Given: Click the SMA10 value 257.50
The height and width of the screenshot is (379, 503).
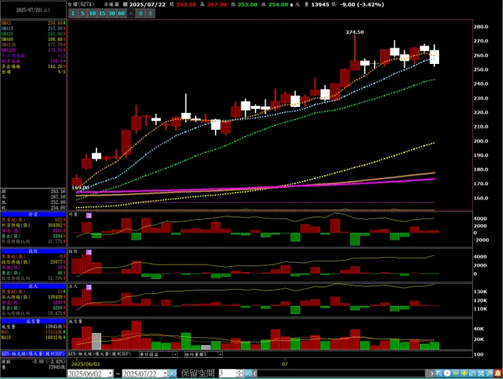Looking at the screenshot, I should 55,29.
